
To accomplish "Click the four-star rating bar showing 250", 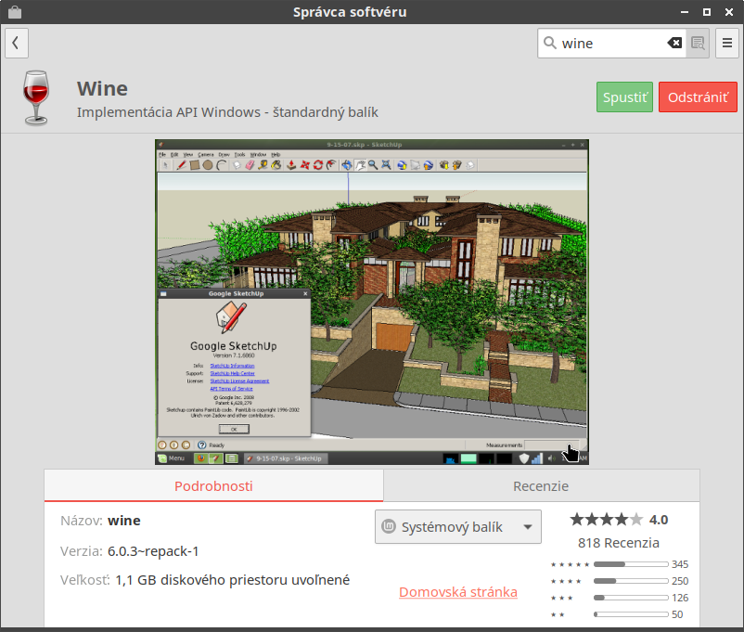I will pos(631,581).
